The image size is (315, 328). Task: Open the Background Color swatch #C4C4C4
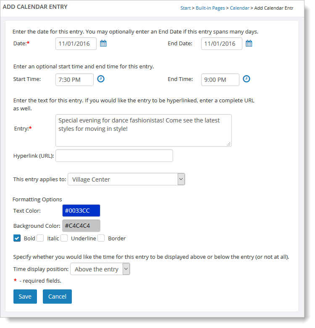(x=81, y=226)
